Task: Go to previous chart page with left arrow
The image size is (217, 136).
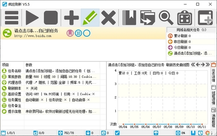Action: pos(198,65)
